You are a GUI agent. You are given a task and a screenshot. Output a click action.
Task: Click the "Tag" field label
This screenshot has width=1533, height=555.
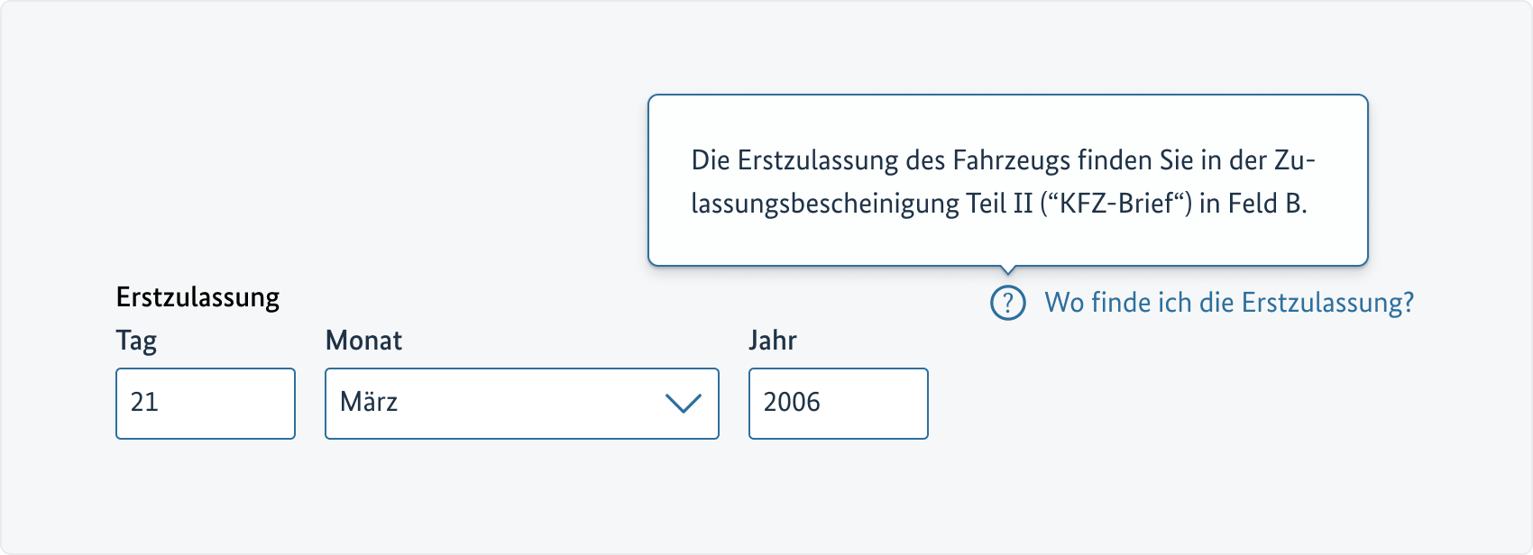(136, 341)
